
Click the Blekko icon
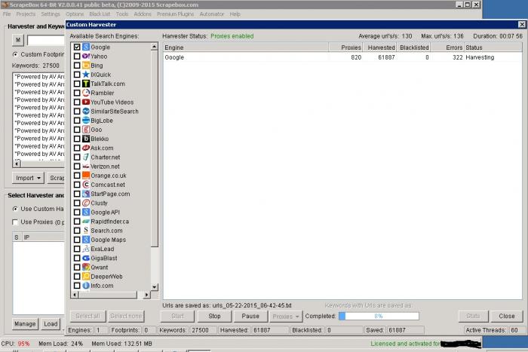click(86, 139)
